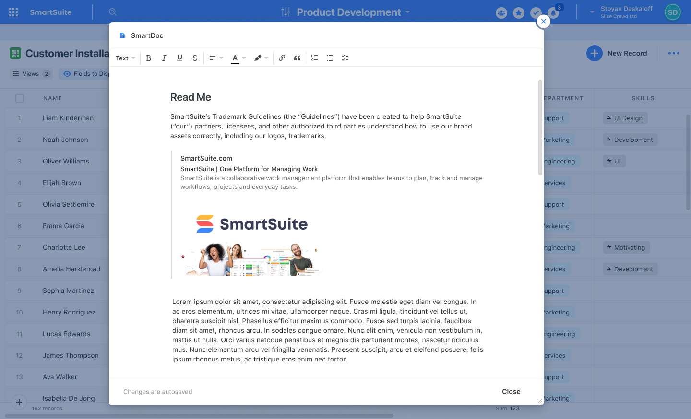Toggle the select-all checkbox in header
Viewport: 691px width, 419px height.
point(20,98)
